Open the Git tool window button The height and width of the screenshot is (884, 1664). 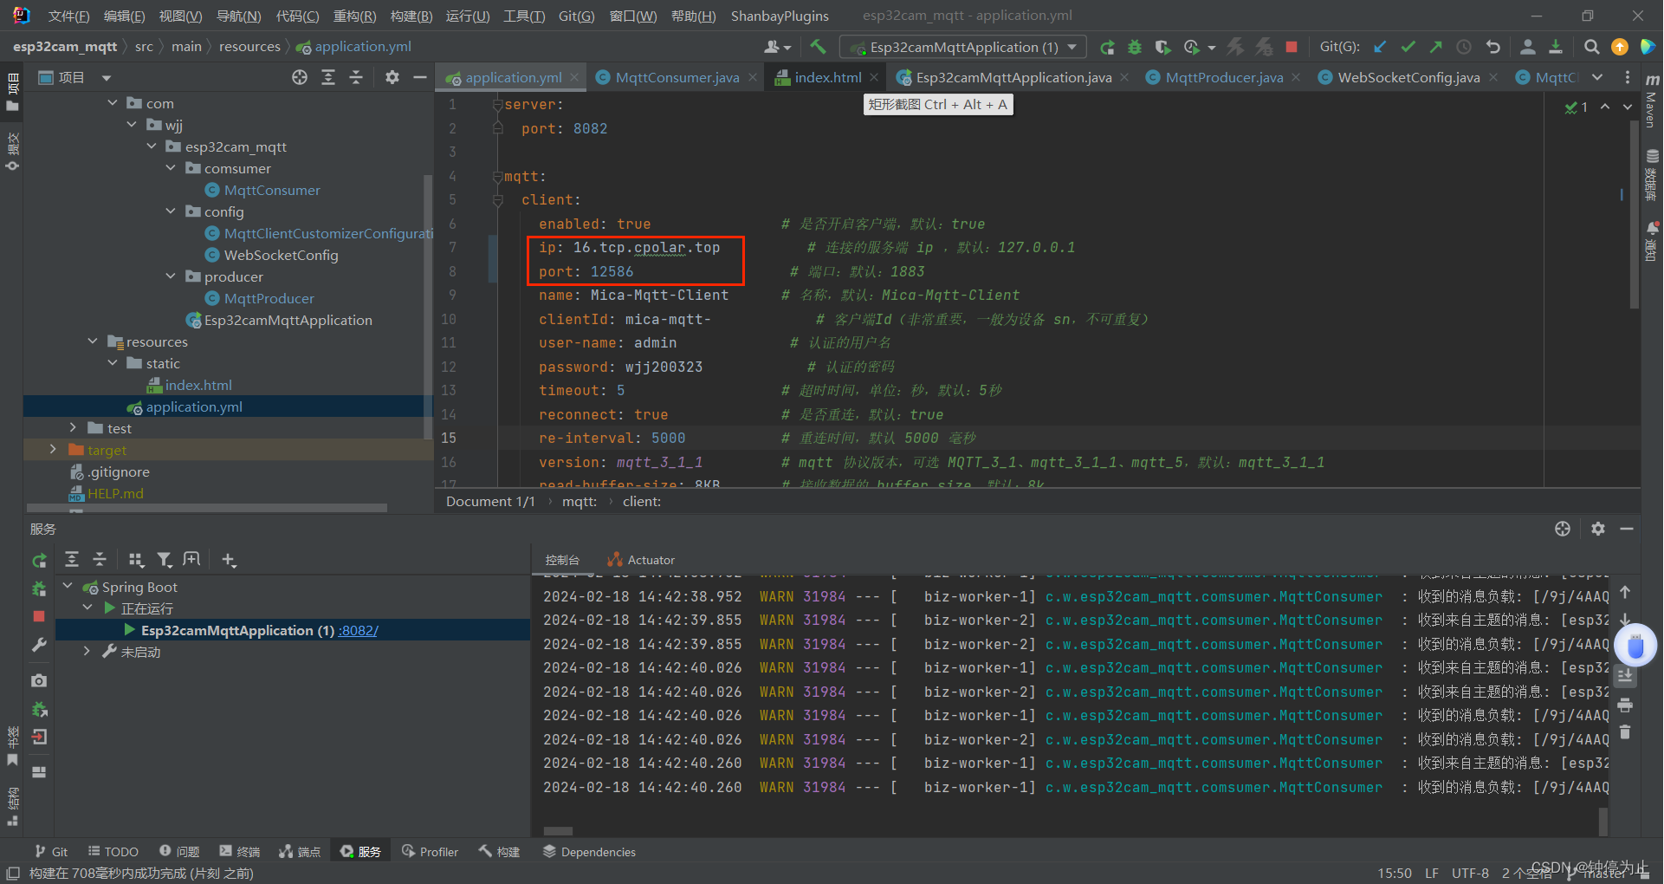[51, 852]
